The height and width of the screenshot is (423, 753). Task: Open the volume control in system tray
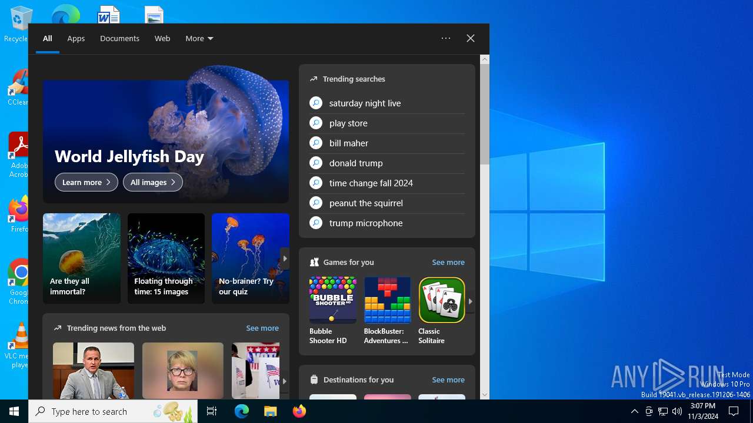677,411
